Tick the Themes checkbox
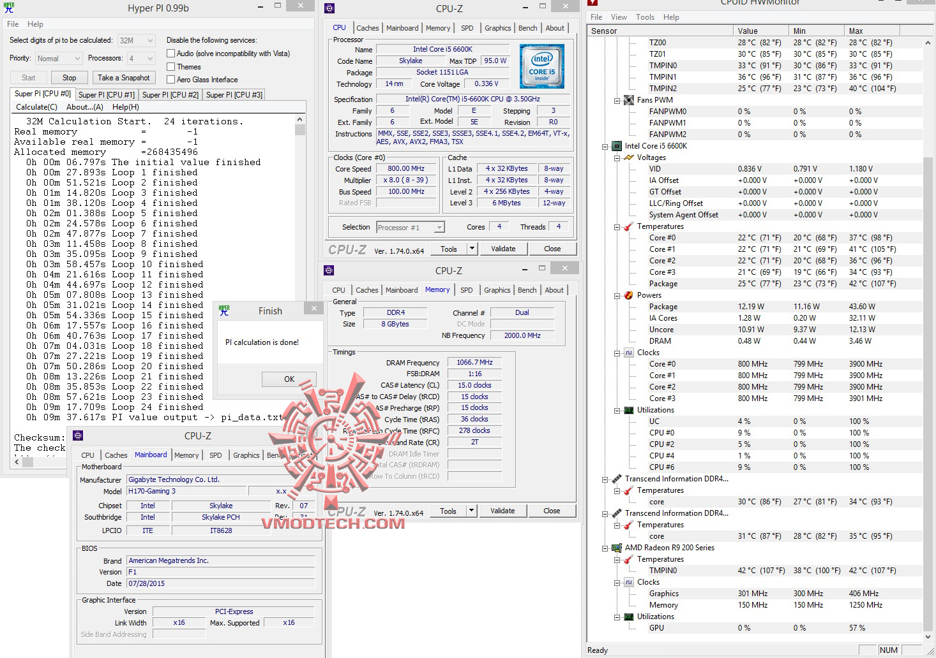This screenshot has height=658, width=936. [x=170, y=66]
